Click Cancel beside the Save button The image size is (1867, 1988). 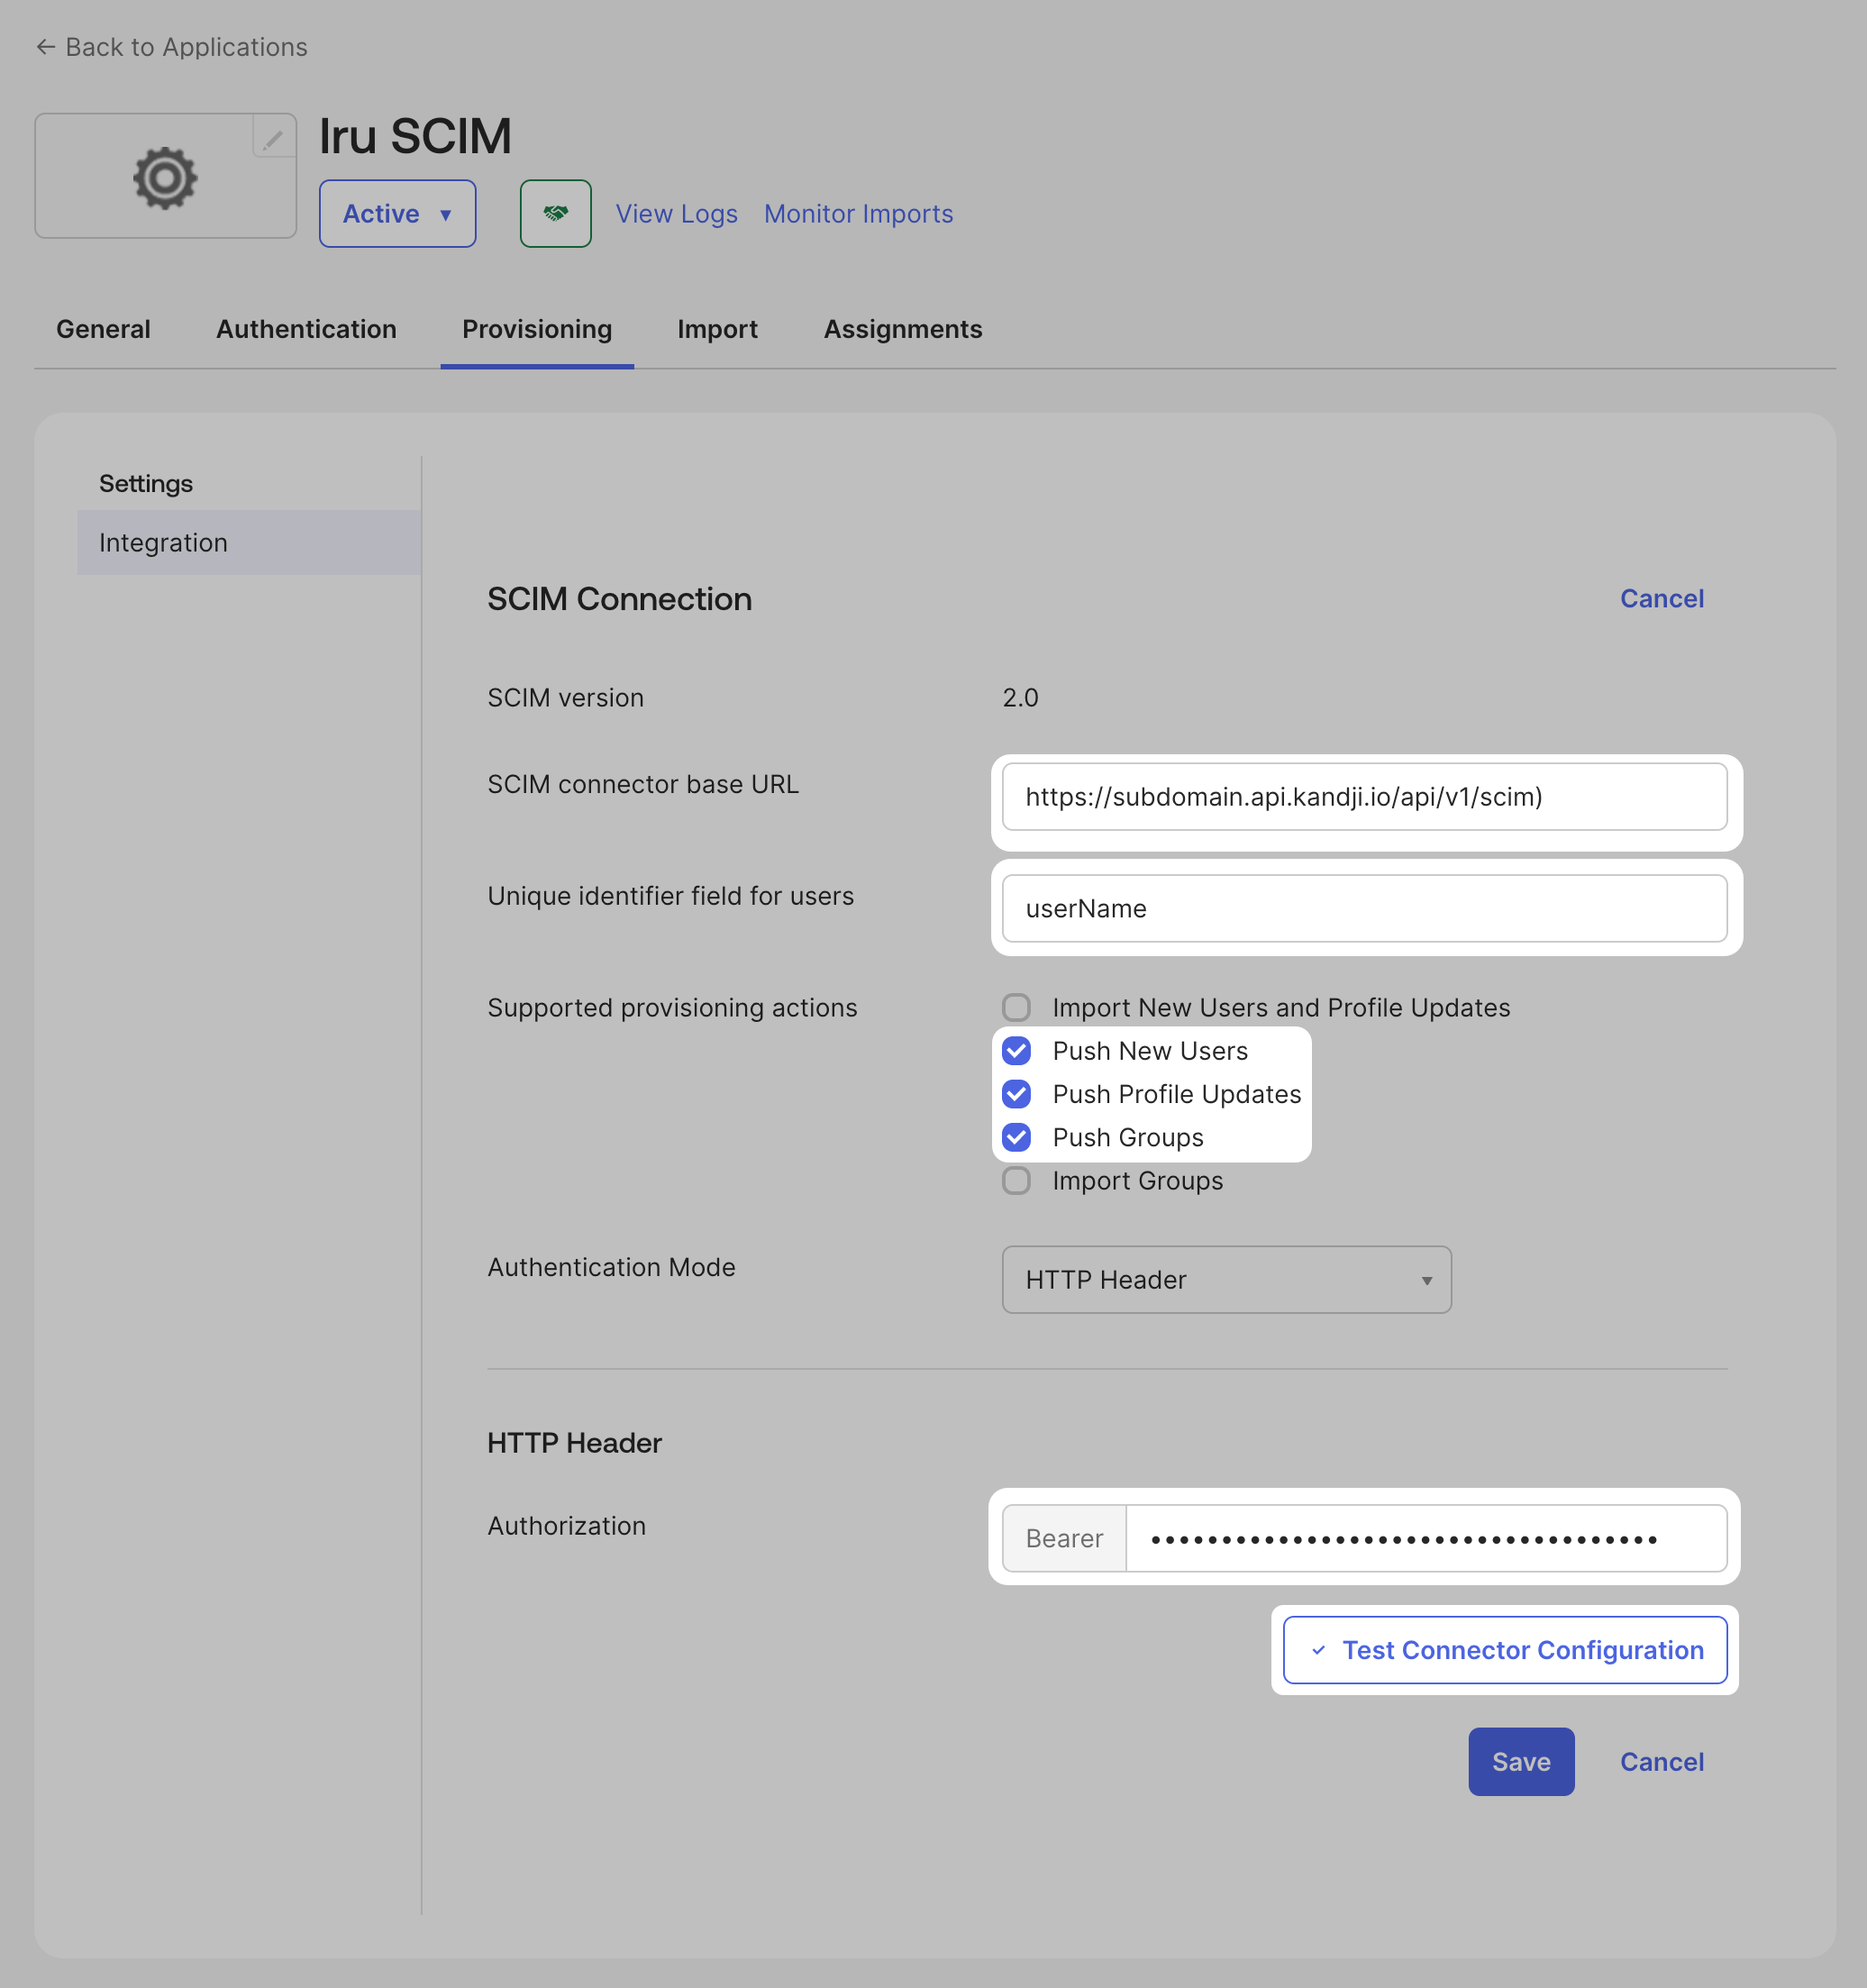(1661, 1761)
